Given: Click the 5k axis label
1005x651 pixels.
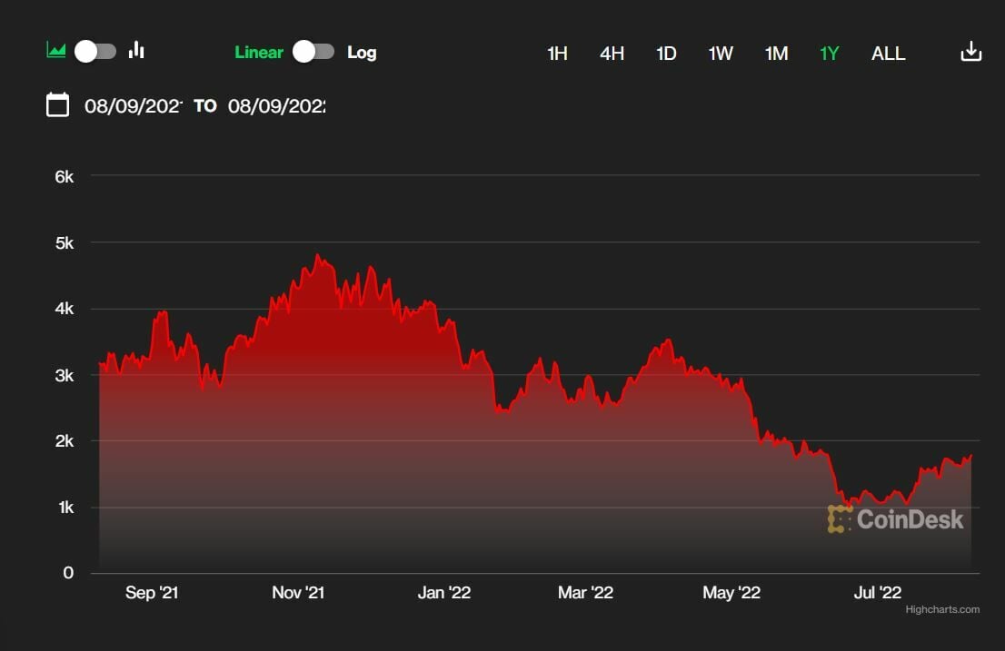Looking at the screenshot, I should pos(65,243).
